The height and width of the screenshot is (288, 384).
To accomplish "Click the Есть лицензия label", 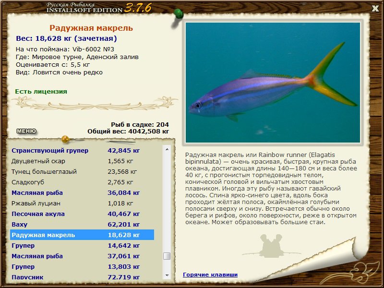I will click(x=41, y=91).
